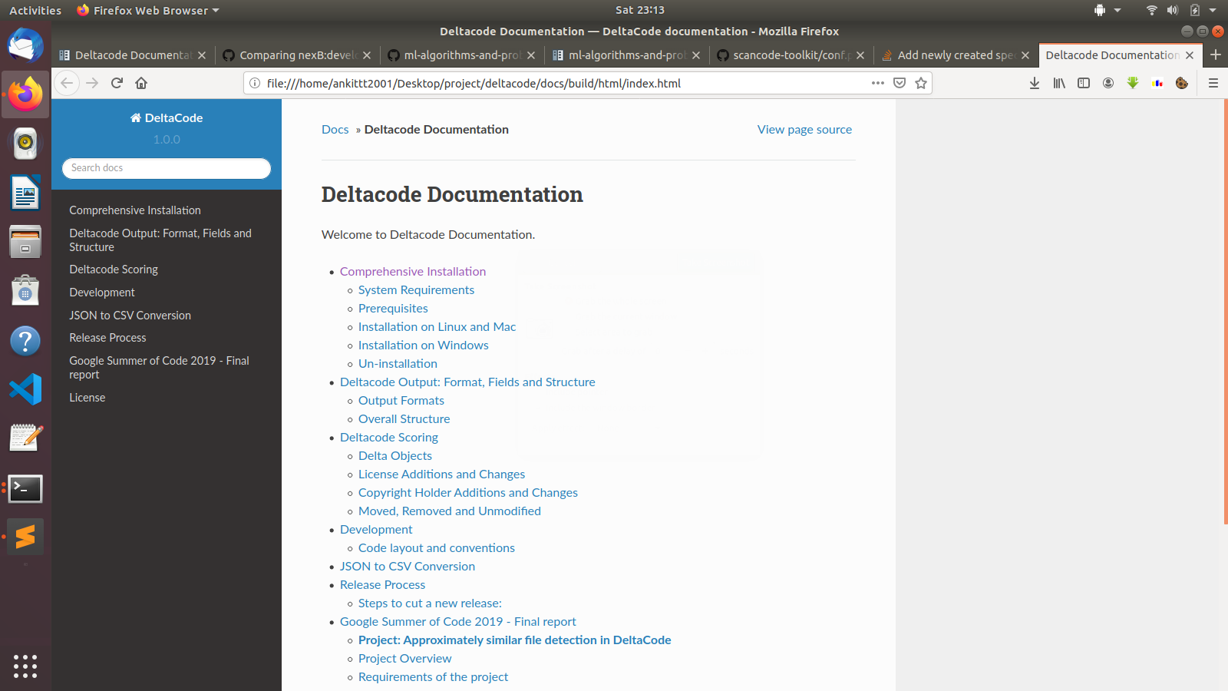Reload the current page

point(117,83)
